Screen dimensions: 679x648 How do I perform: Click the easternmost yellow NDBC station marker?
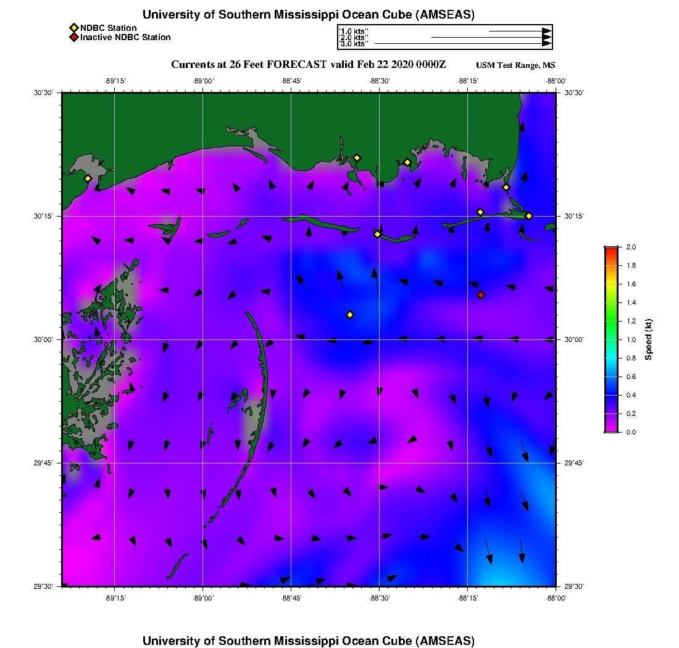529,216
